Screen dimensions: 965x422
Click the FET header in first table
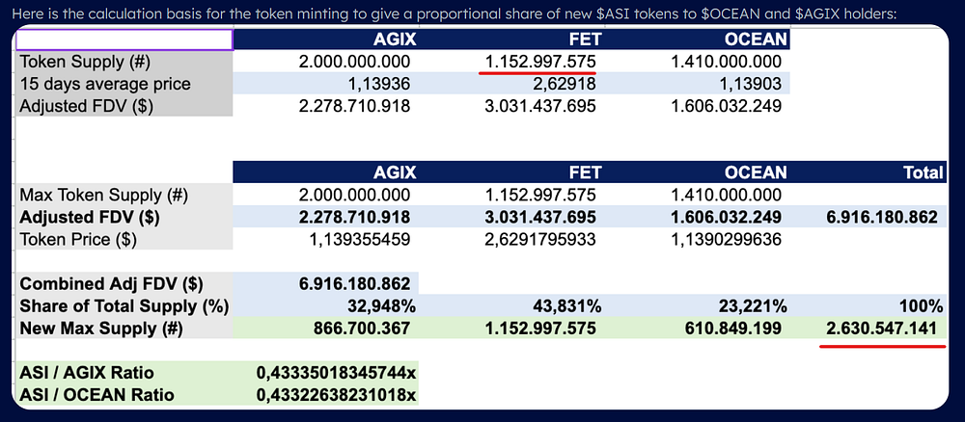click(511, 40)
